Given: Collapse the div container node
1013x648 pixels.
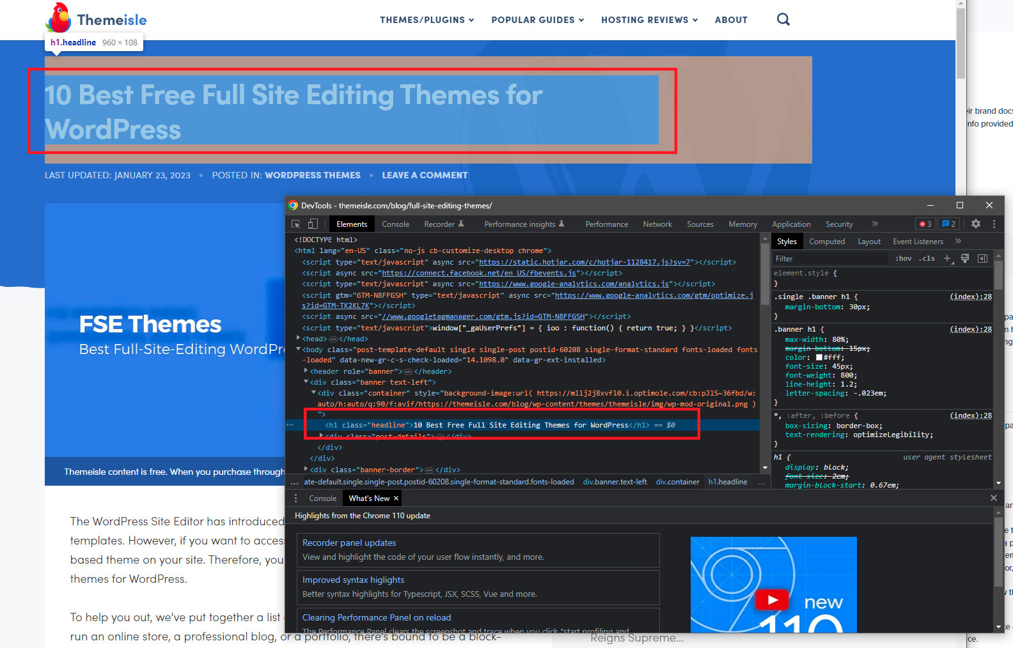Looking at the screenshot, I should 314,392.
